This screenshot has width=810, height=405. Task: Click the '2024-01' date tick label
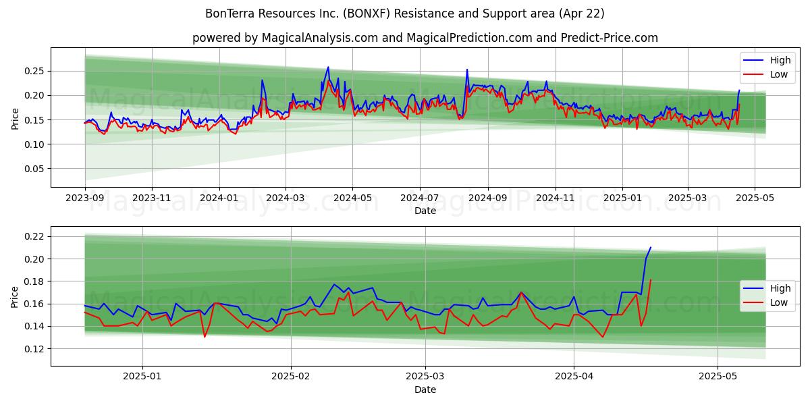tap(219, 198)
